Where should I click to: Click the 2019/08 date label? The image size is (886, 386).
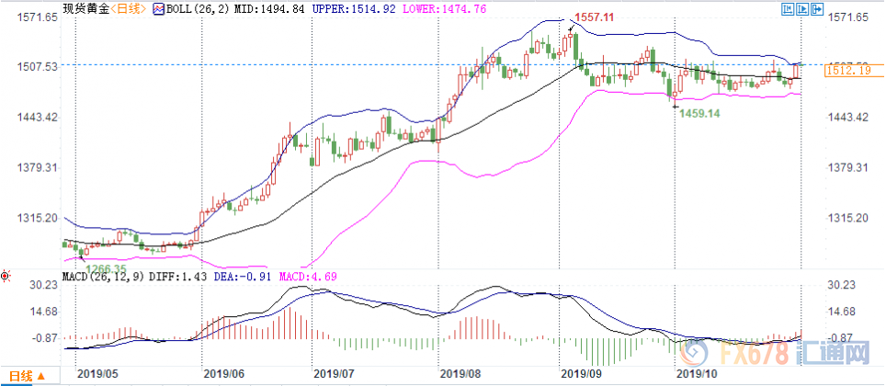click(x=460, y=373)
